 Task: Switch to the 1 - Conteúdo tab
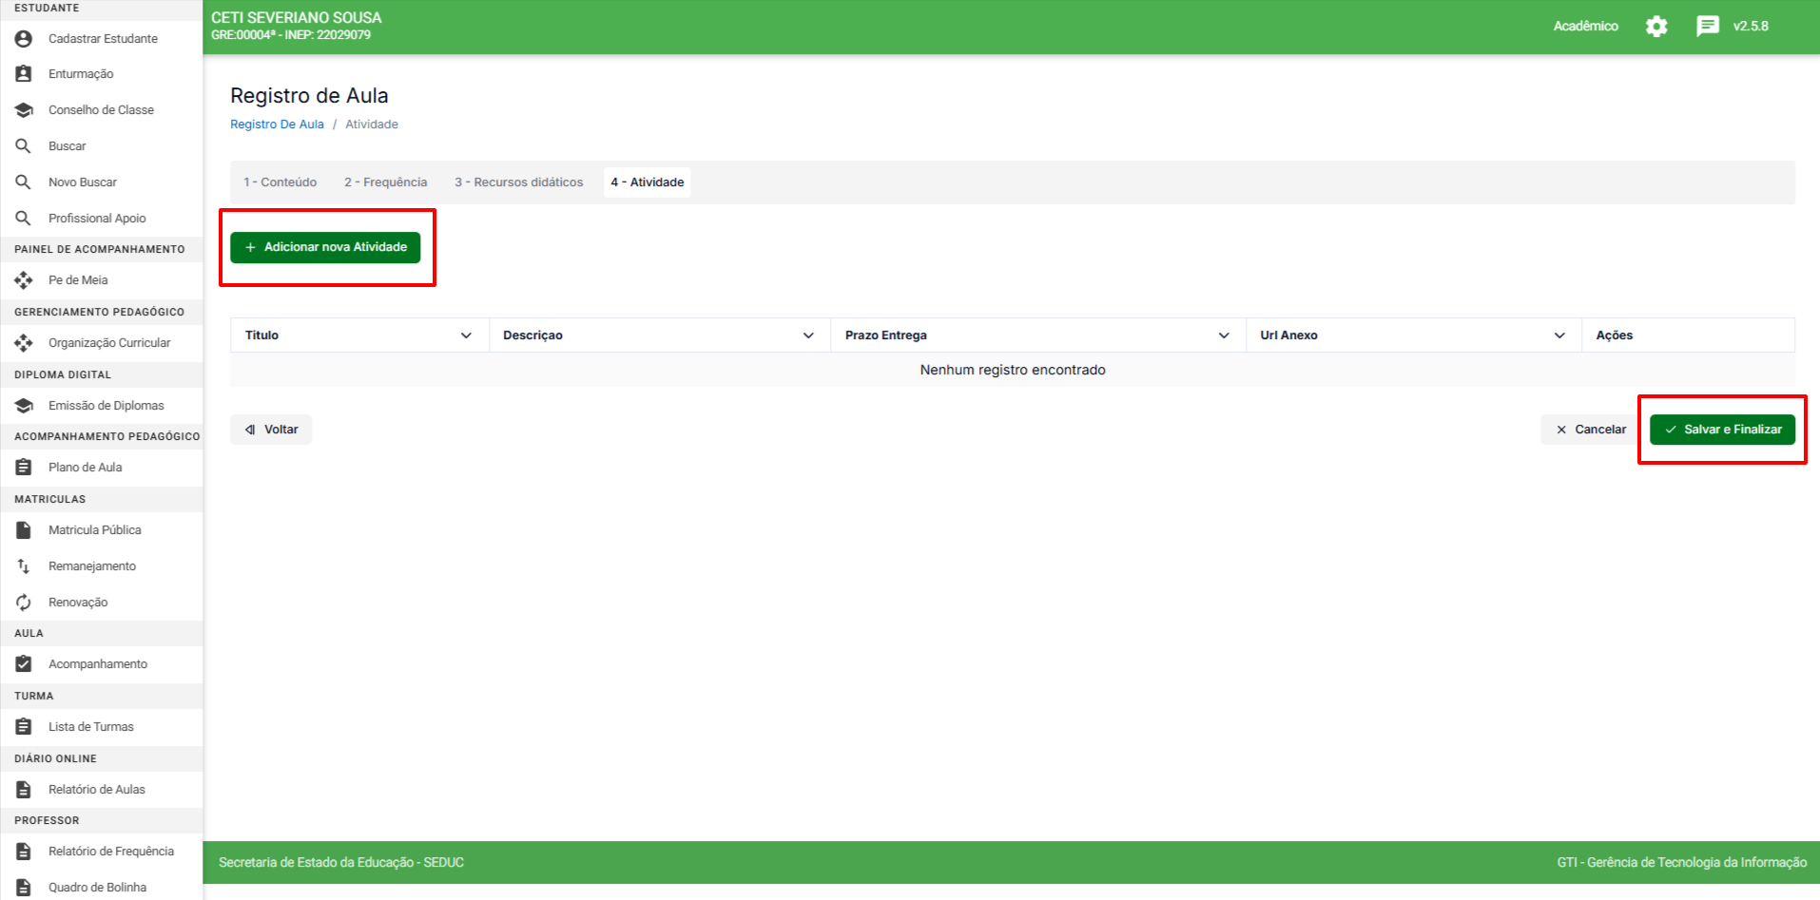pyautogui.click(x=280, y=182)
